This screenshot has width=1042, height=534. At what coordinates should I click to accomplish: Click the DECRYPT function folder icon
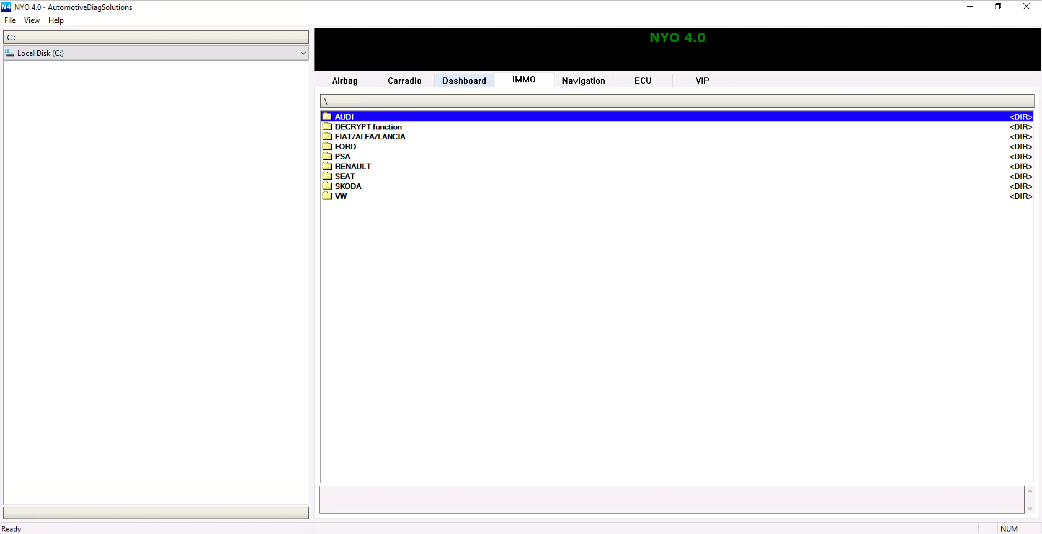click(327, 126)
